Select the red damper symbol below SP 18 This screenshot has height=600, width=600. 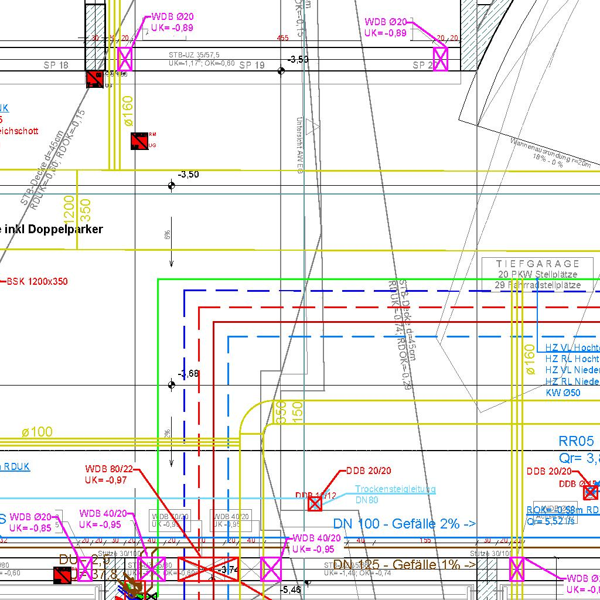pyautogui.click(x=94, y=79)
